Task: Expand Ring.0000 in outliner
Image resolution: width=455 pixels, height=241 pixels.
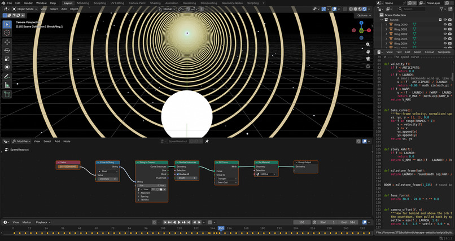Action: 386,25
